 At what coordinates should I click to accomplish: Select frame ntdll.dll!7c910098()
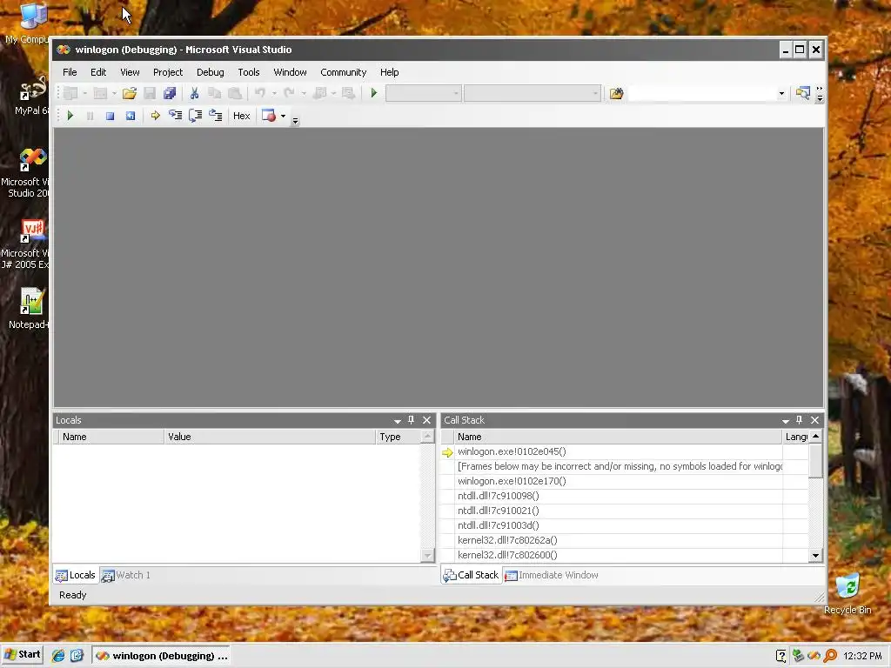pos(499,496)
